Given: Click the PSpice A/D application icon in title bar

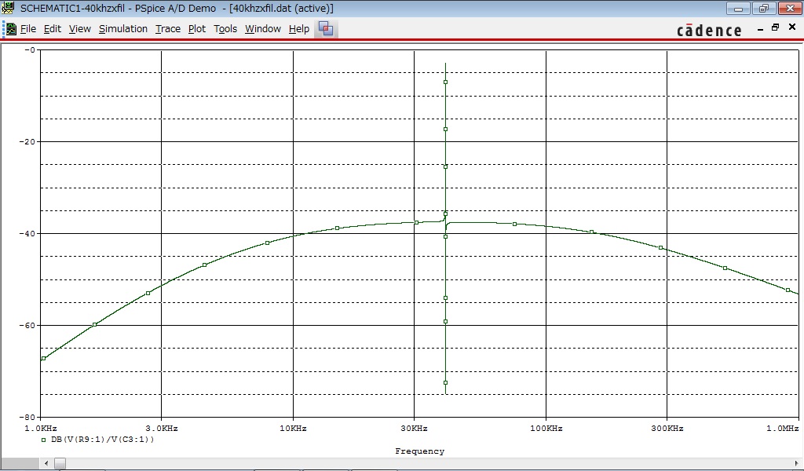Looking at the screenshot, I should [7, 8].
